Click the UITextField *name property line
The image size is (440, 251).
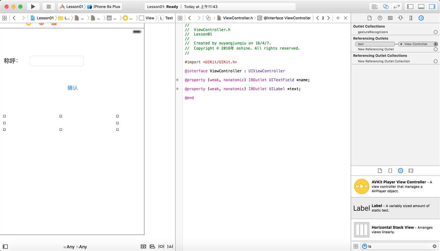[247, 80]
